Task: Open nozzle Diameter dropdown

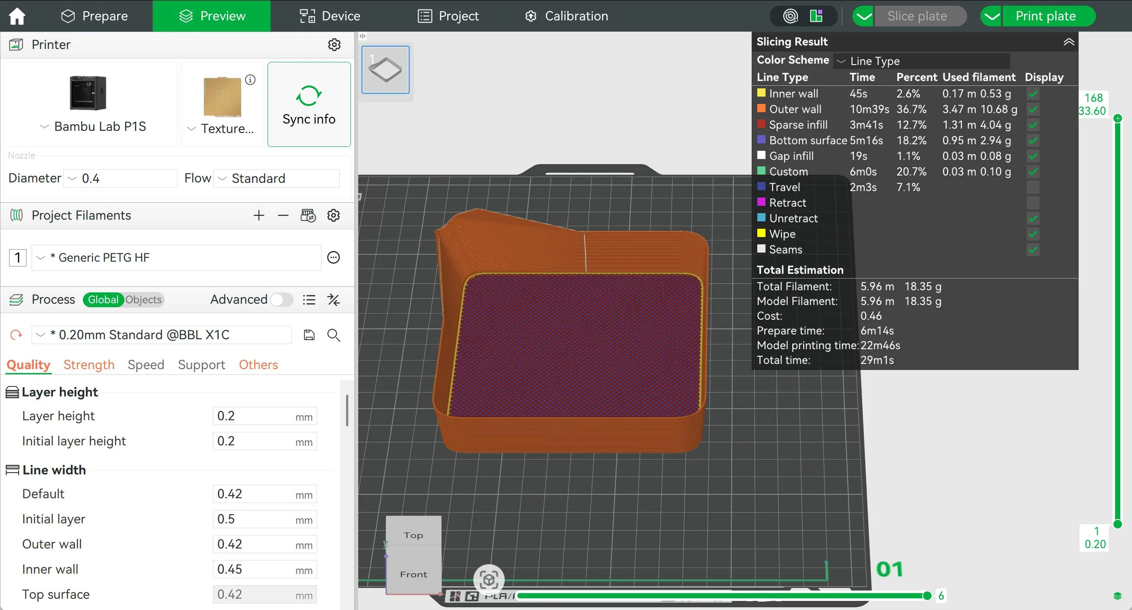Action: [120, 178]
